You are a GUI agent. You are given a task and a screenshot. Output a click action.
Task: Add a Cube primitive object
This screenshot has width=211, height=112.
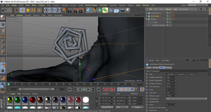click(x=88, y=10)
